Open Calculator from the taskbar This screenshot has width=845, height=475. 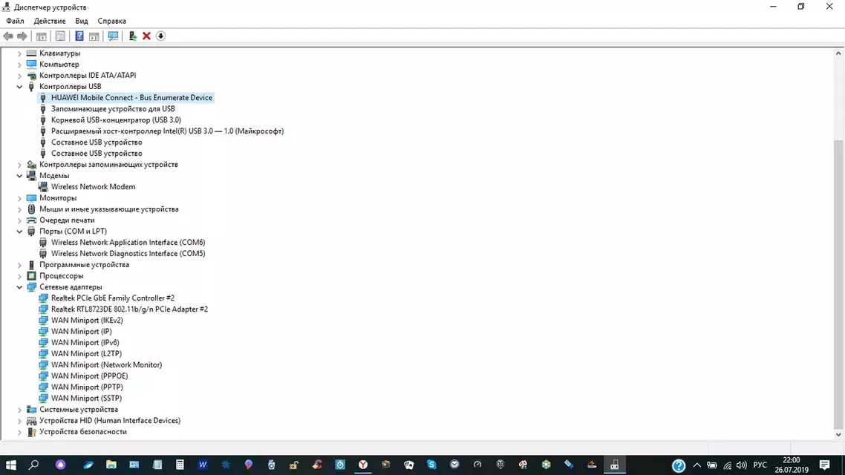(180, 465)
